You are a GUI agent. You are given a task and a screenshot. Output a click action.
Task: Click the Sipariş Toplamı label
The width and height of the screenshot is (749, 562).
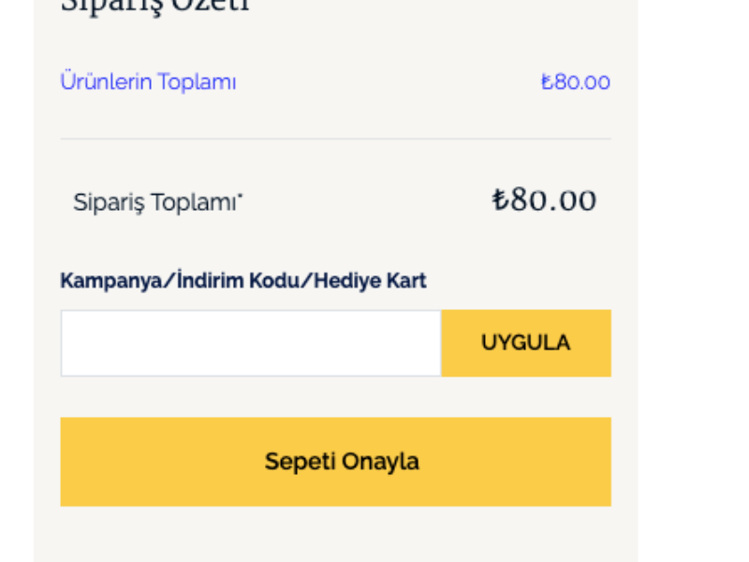click(154, 202)
